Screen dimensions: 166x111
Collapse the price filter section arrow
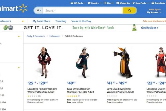(x=19, y=67)
